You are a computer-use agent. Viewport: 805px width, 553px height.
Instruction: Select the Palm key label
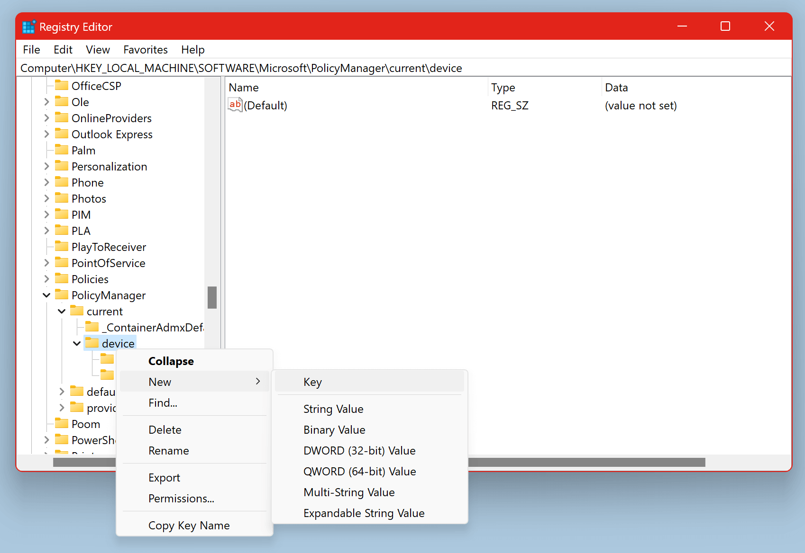[x=83, y=150]
